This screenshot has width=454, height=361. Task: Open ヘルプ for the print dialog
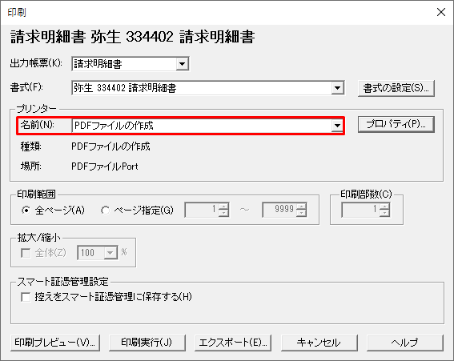coord(405,343)
